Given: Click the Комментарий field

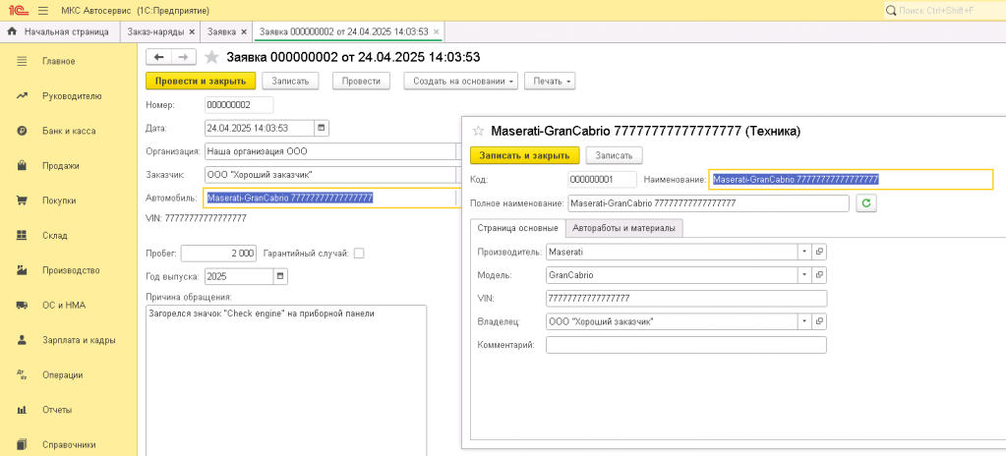Looking at the screenshot, I should (x=686, y=345).
